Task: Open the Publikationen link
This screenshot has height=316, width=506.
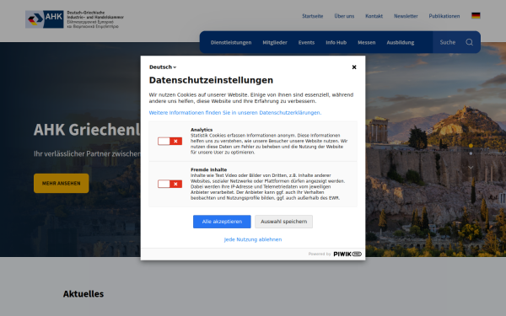Action: click(x=444, y=16)
